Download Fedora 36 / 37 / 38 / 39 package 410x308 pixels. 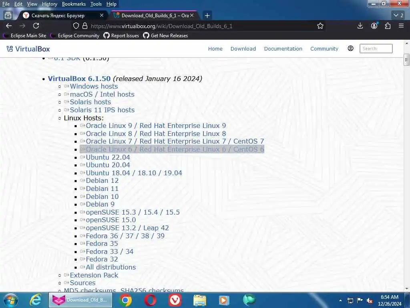point(125,236)
